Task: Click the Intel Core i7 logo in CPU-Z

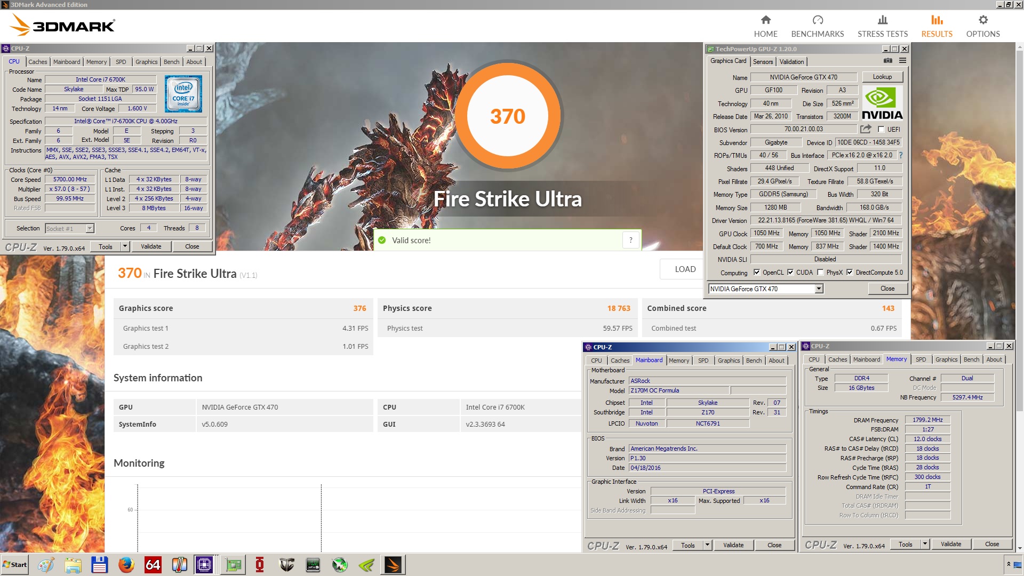Action: (183, 94)
